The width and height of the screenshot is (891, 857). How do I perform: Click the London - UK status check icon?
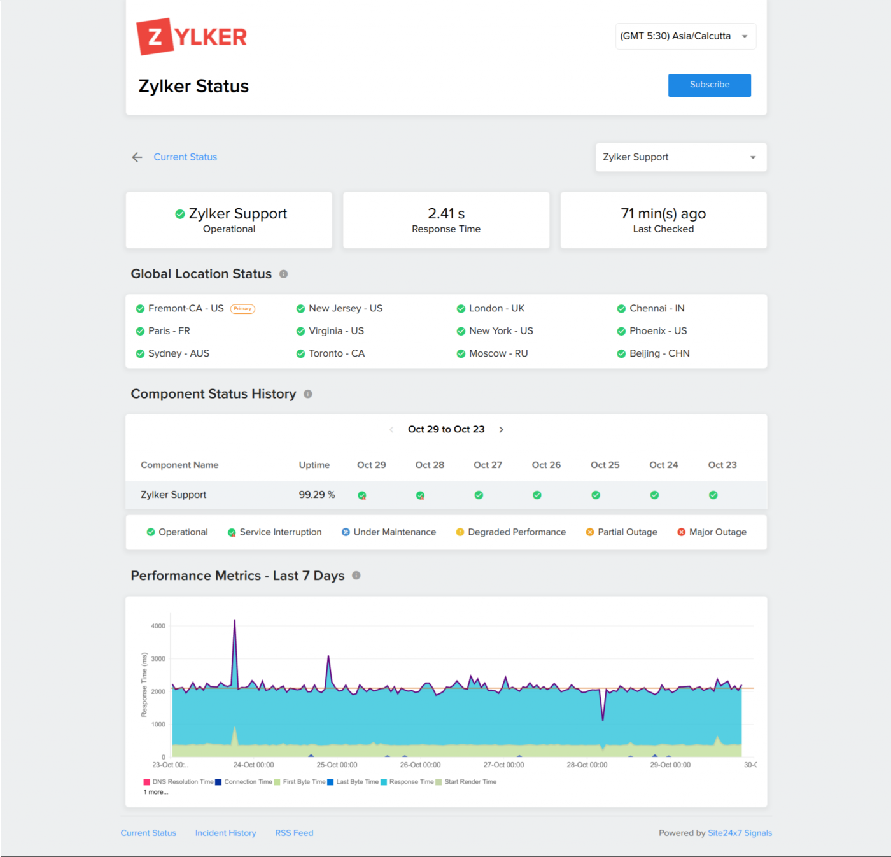pos(461,309)
